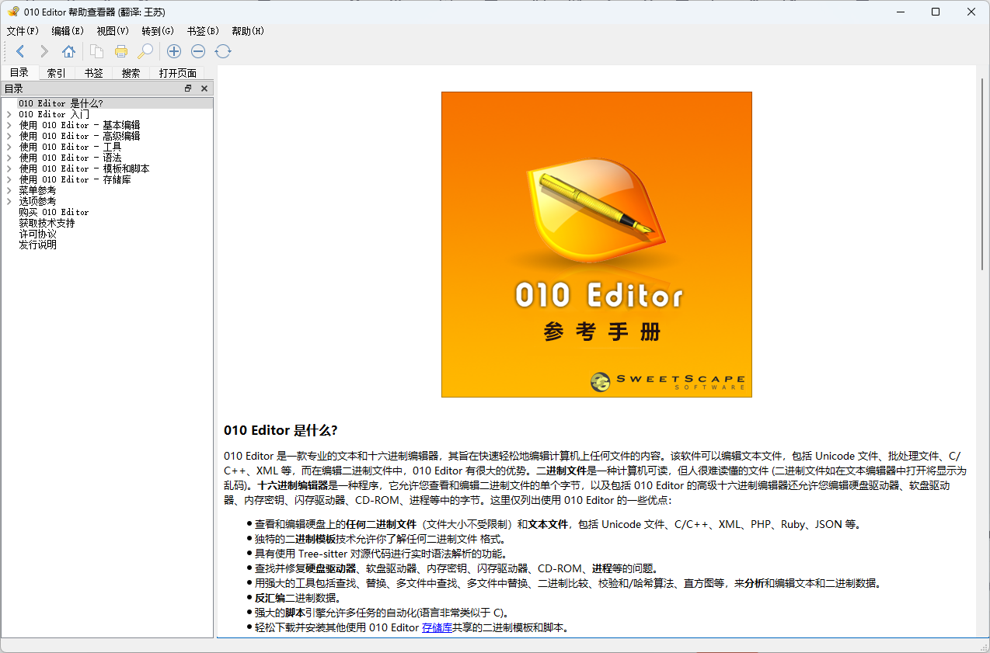
Task: Go forward with the Forward arrow icon
Action: (44, 51)
